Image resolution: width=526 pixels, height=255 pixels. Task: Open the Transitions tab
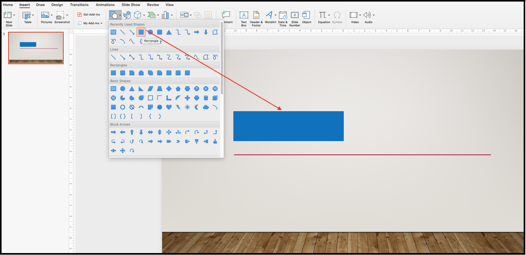[x=79, y=5]
